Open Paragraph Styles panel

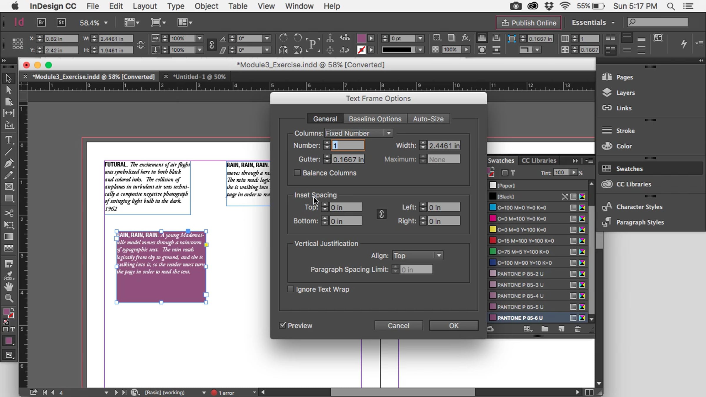click(x=640, y=222)
